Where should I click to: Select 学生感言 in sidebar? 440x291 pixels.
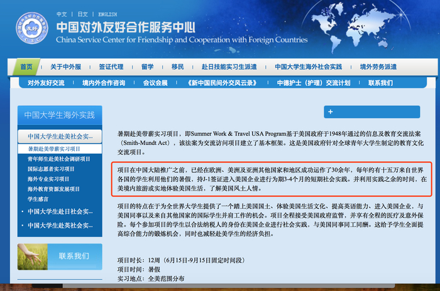coord(38,199)
